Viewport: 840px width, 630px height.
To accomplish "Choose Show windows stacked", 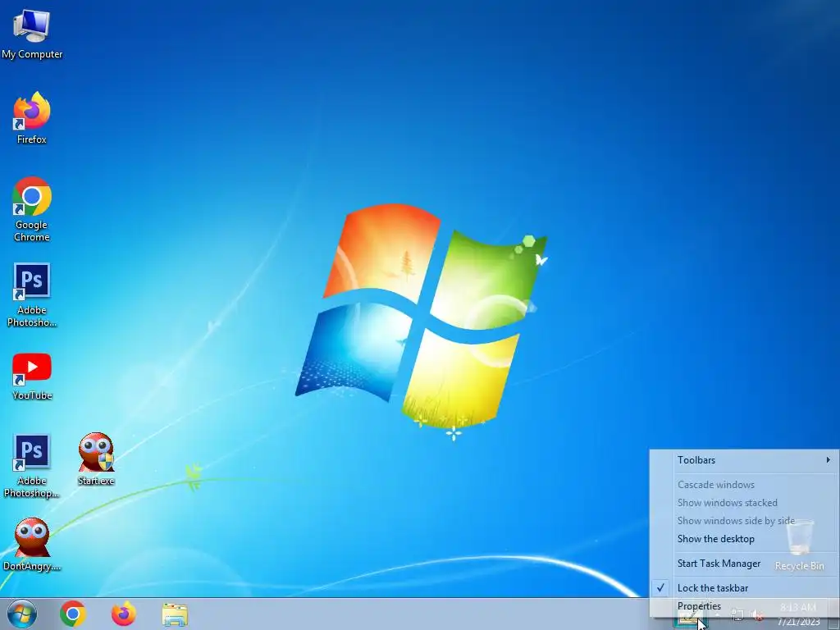I will tap(744, 503).
